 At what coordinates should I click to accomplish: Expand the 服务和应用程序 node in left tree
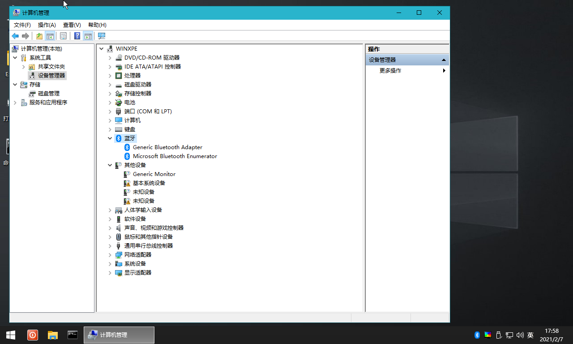point(15,103)
